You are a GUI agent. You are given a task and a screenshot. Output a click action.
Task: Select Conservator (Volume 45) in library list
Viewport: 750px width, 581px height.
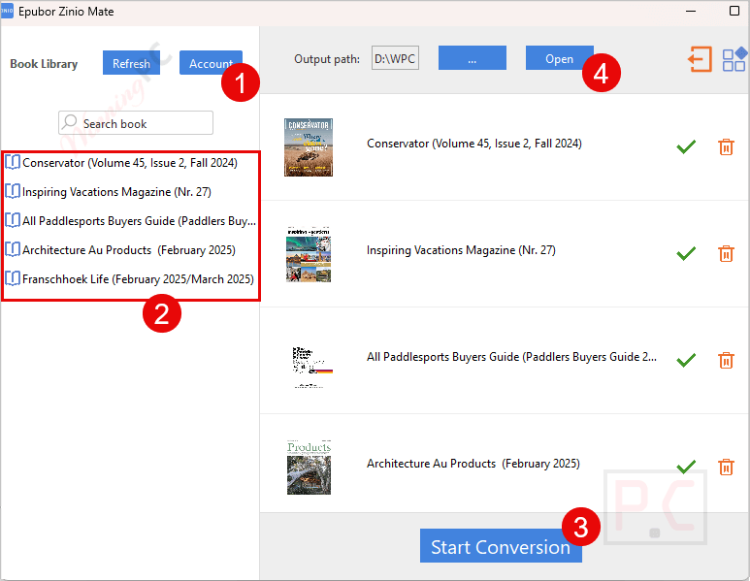tap(130, 163)
